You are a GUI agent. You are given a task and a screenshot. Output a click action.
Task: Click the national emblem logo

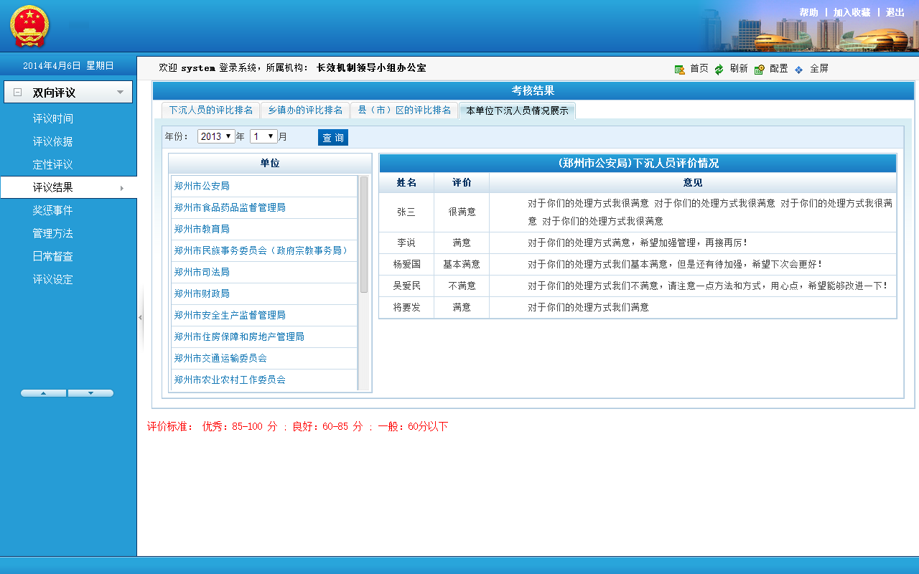click(29, 26)
